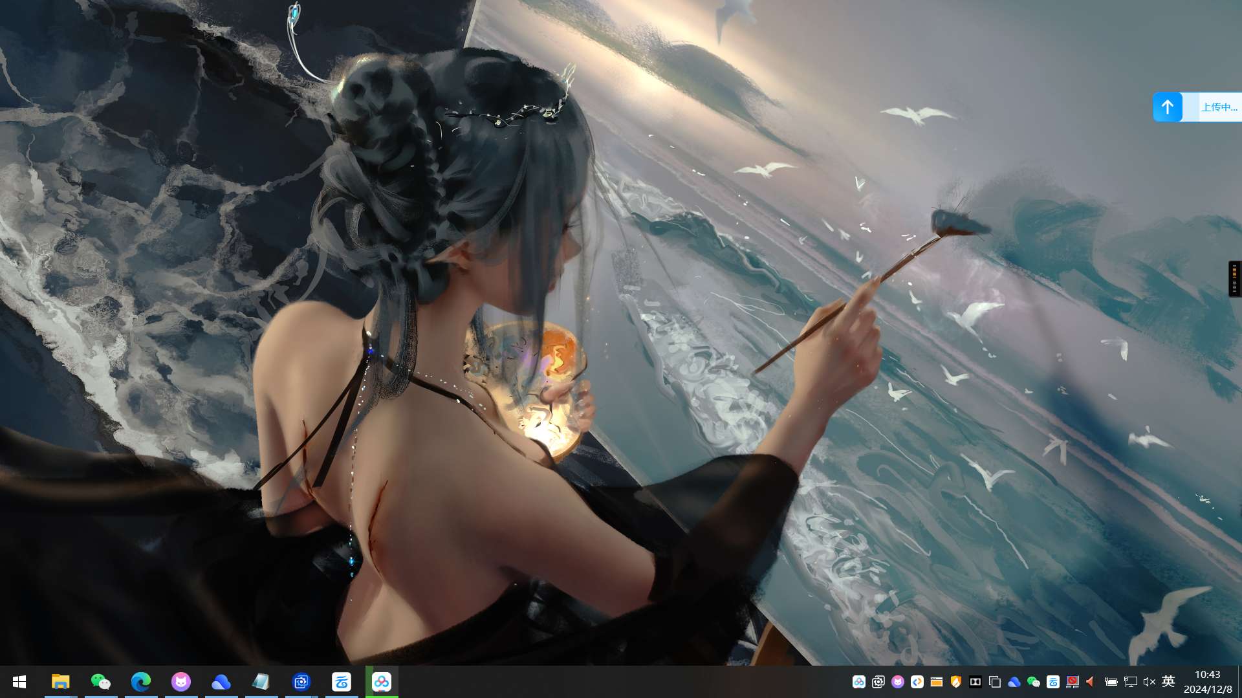The image size is (1242, 698).
Task: Open the orange shield security tray icon
Action: [x=956, y=682]
